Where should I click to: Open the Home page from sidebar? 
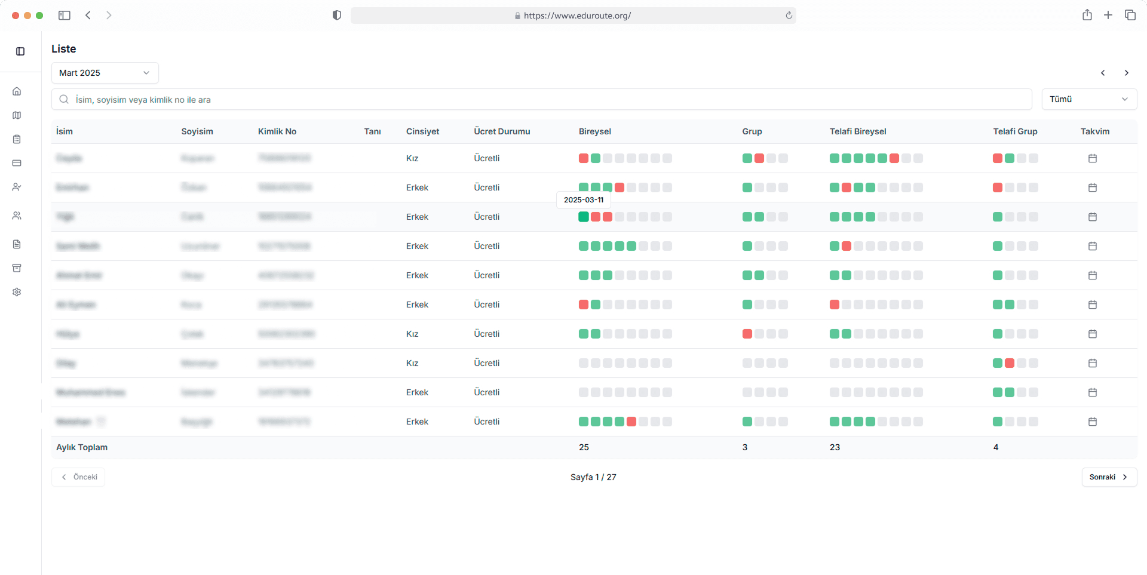tap(17, 91)
